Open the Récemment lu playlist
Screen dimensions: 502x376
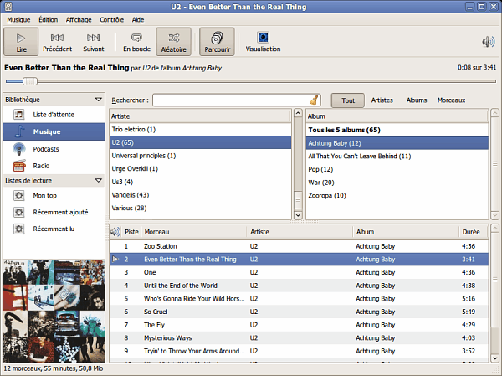click(x=54, y=229)
